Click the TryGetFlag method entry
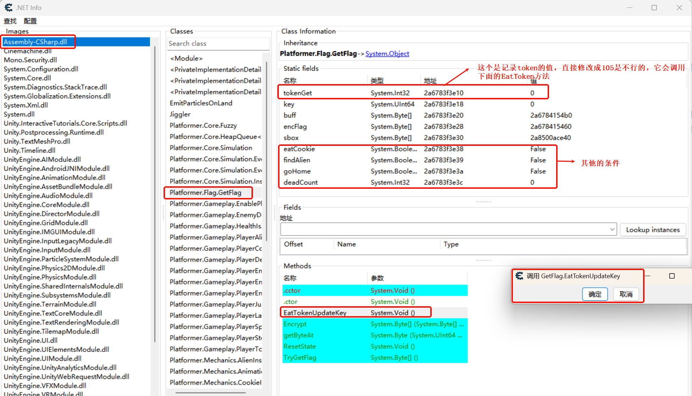The width and height of the screenshot is (692, 396). 300,358
